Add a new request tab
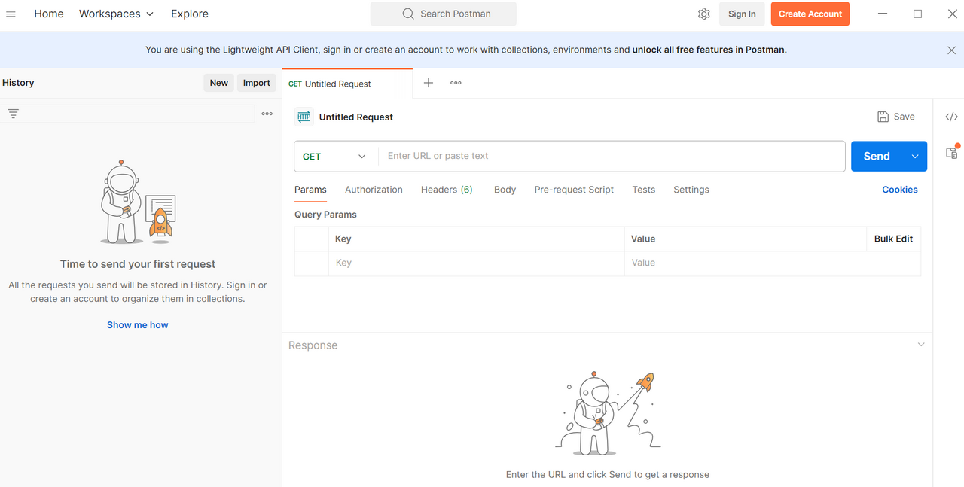This screenshot has height=487, width=964. [428, 83]
